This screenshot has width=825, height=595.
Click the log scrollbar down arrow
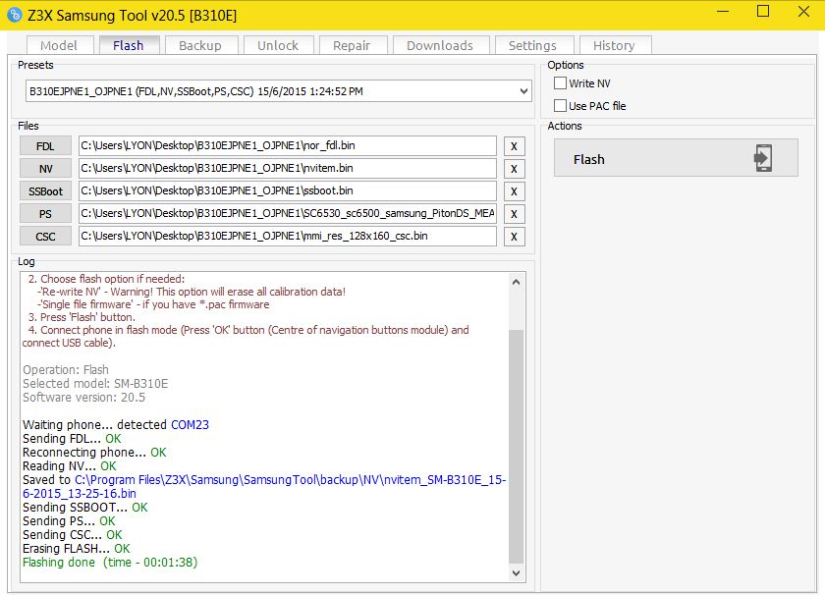click(517, 572)
